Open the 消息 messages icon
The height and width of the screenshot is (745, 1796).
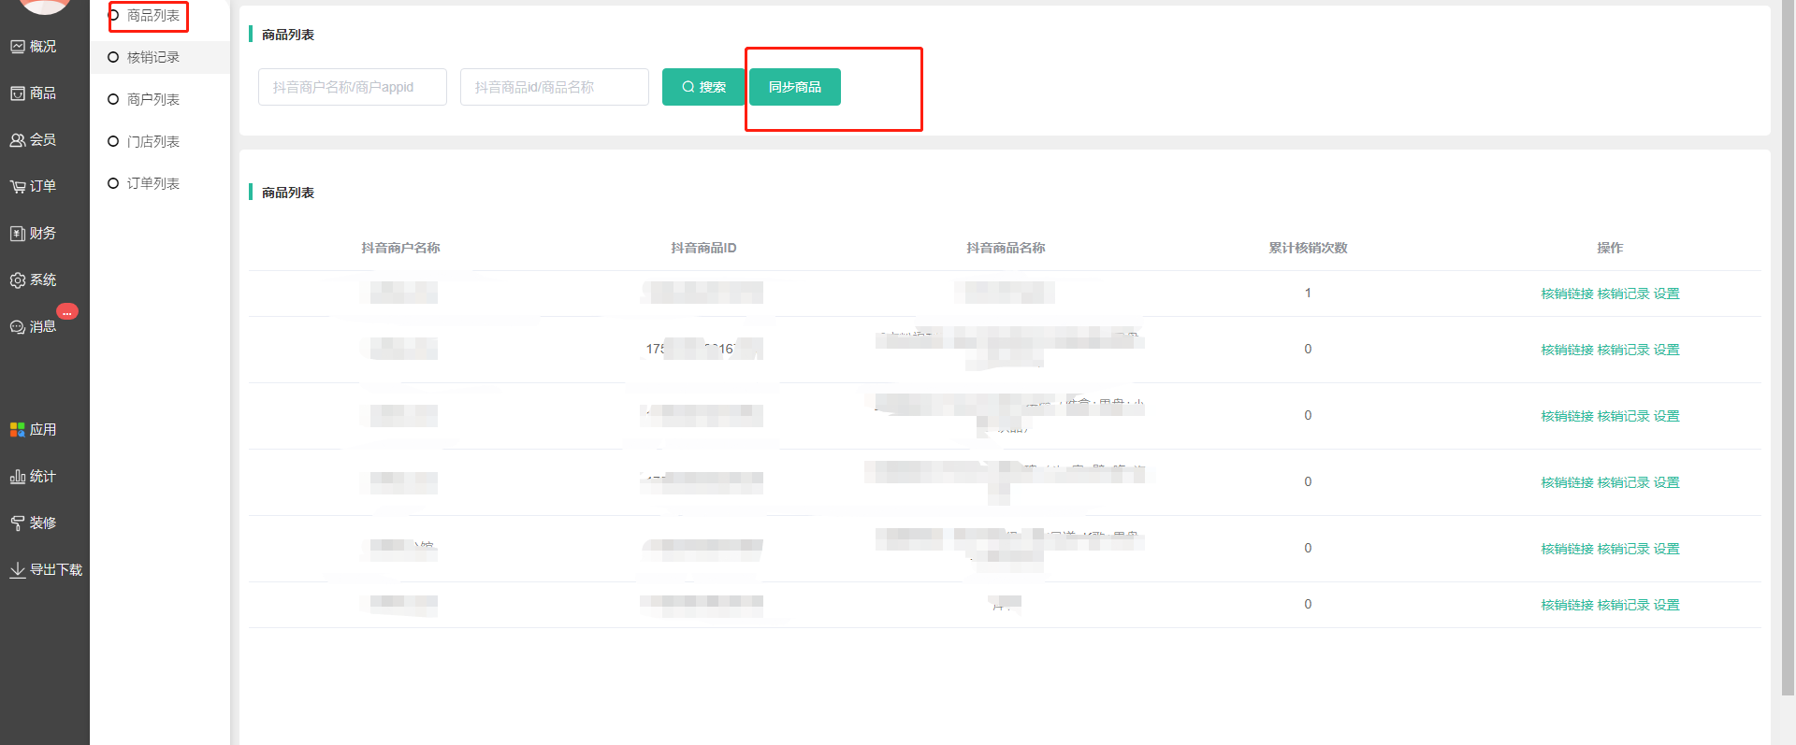pyautogui.click(x=18, y=327)
